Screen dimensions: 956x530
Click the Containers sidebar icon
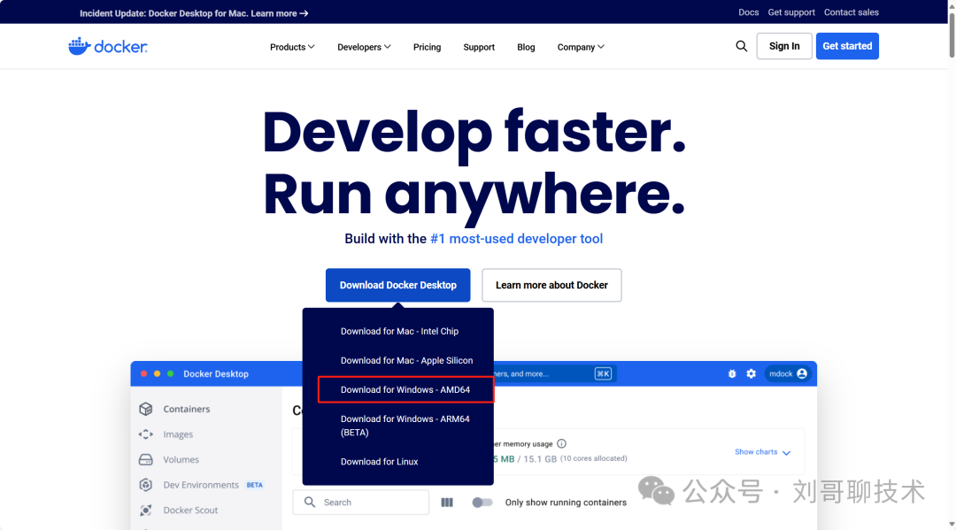click(x=146, y=409)
